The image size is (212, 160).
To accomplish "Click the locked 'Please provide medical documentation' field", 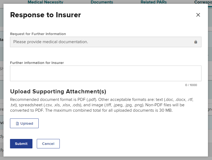I will pyautogui.click(x=100, y=42).
